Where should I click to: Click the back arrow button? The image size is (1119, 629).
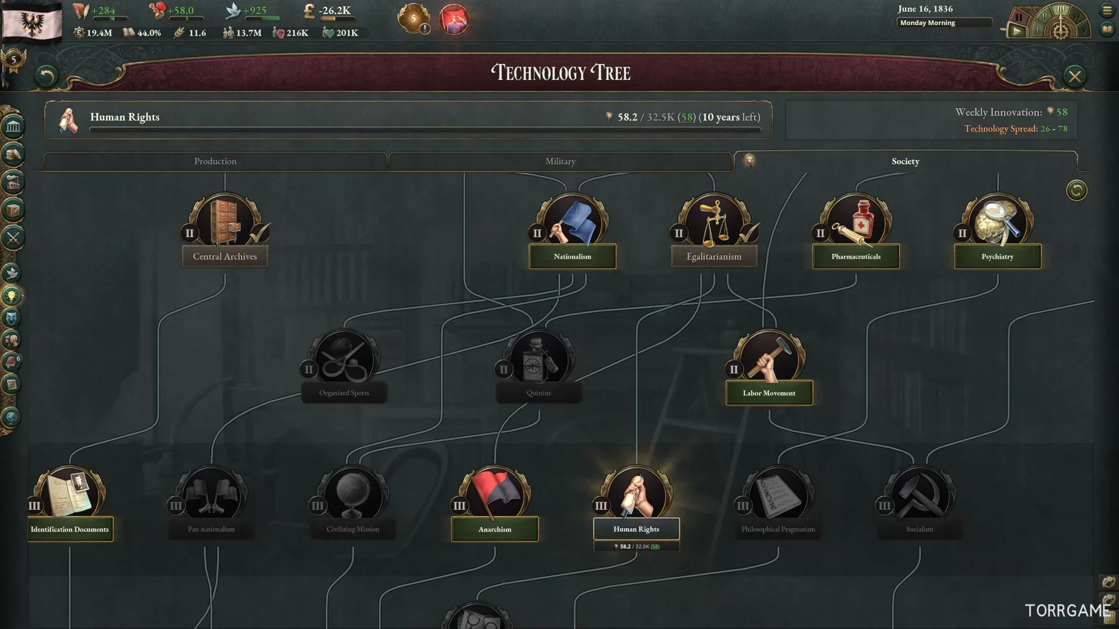(47, 76)
